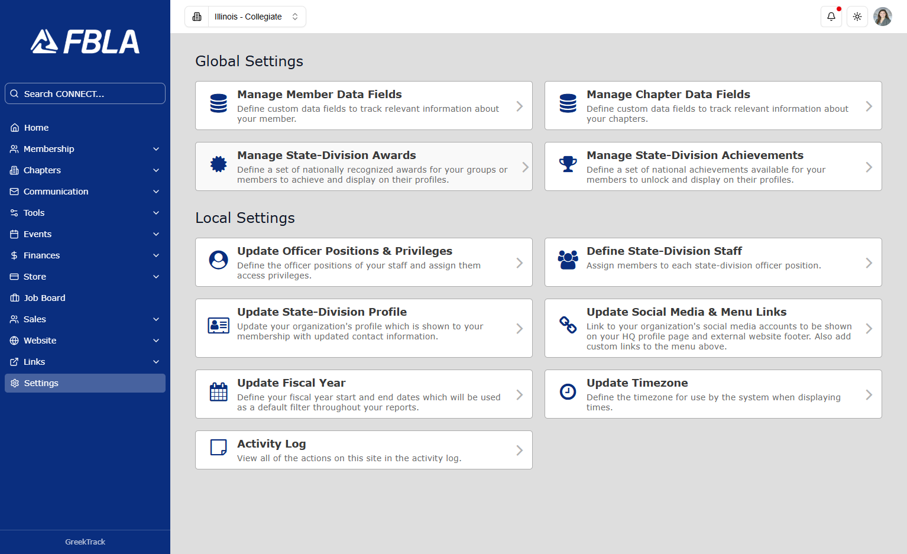Click the calendar icon for Update Fiscal Year
Image resolution: width=907 pixels, height=554 pixels.
[219, 391]
